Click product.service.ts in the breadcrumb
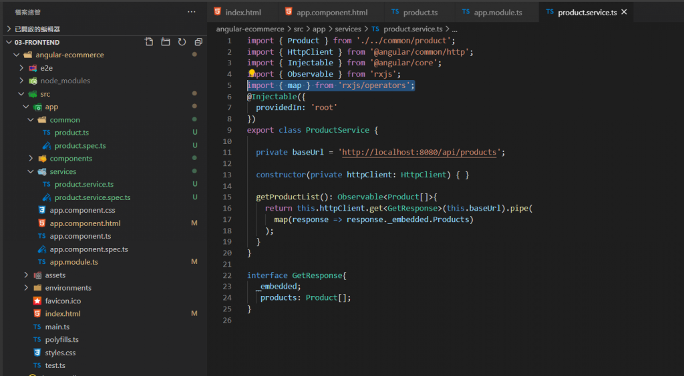Viewport: 684px width, 376px height. click(413, 29)
